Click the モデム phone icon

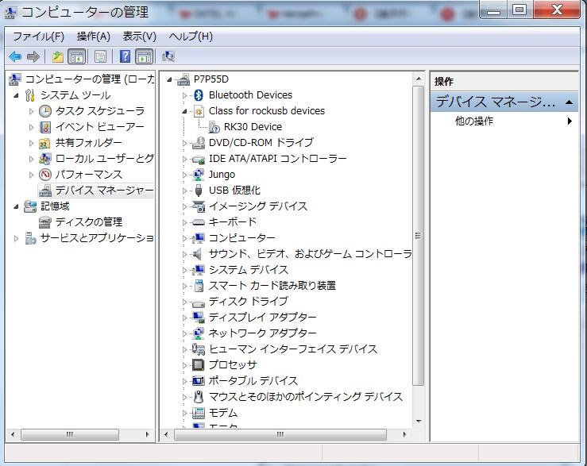pyautogui.click(x=199, y=413)
